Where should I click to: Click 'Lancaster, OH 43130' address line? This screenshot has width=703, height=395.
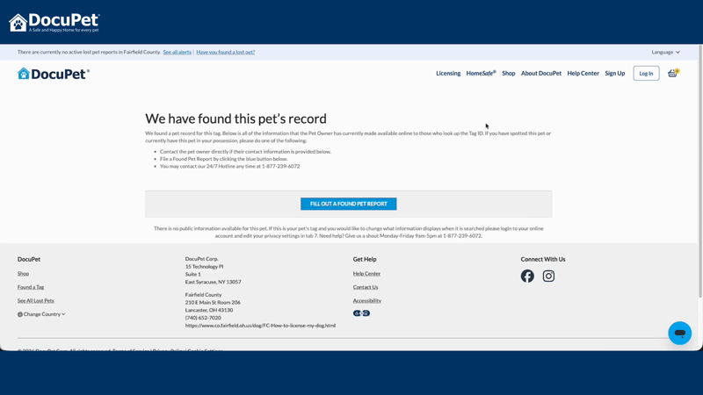pyautogui.click(x=209, y=311)
